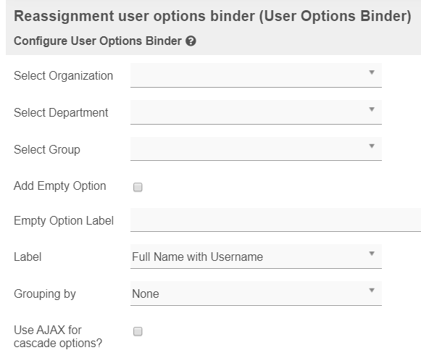Click the arrow on Select Organization field

[x=372, y=72]
